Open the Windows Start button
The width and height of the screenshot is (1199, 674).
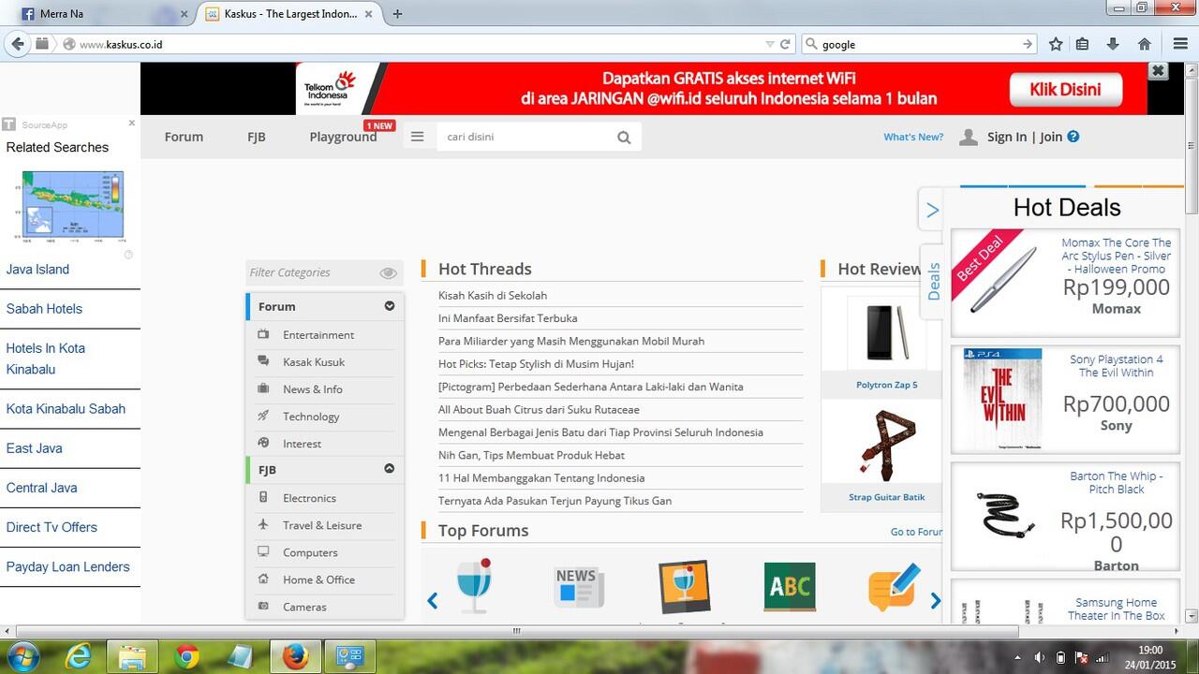pos(22,655)
